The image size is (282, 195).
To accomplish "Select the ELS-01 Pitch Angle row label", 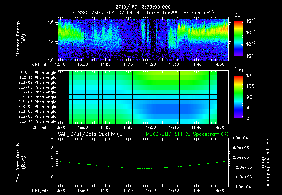I will 38,121.
